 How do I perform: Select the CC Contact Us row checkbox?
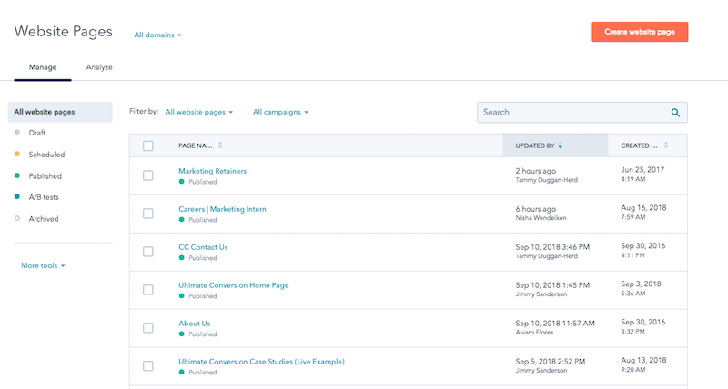pos(148,252)
